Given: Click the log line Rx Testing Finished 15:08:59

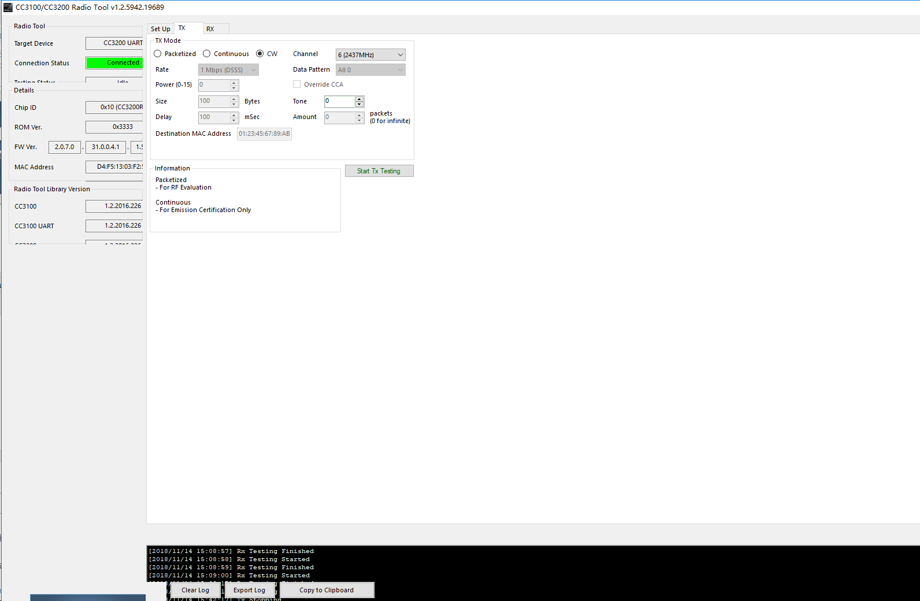Looking at the screenshot, I should point(231,567).
